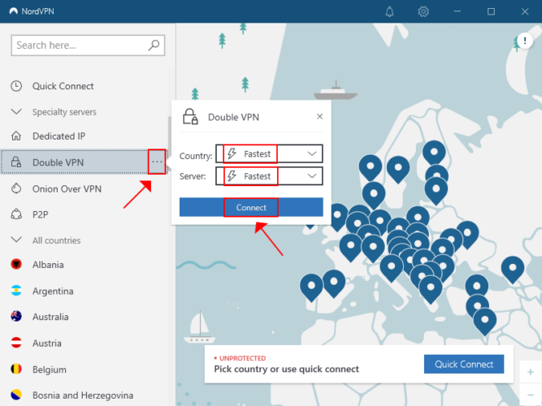Click the Double VPN padlock sidebar icon
Viewport: 542px width, 406px height.
[16, 162]
